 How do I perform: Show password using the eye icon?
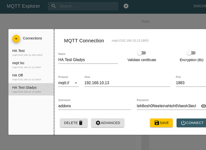pyautogui.click(x=203, y=106)
